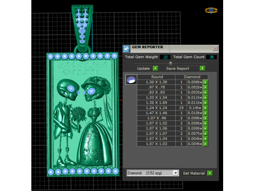The height and width of the screenshot is (191, 255).
Task: Open the Diamond material dropdown
Action: pyautogui.click(x=175, y=173)
